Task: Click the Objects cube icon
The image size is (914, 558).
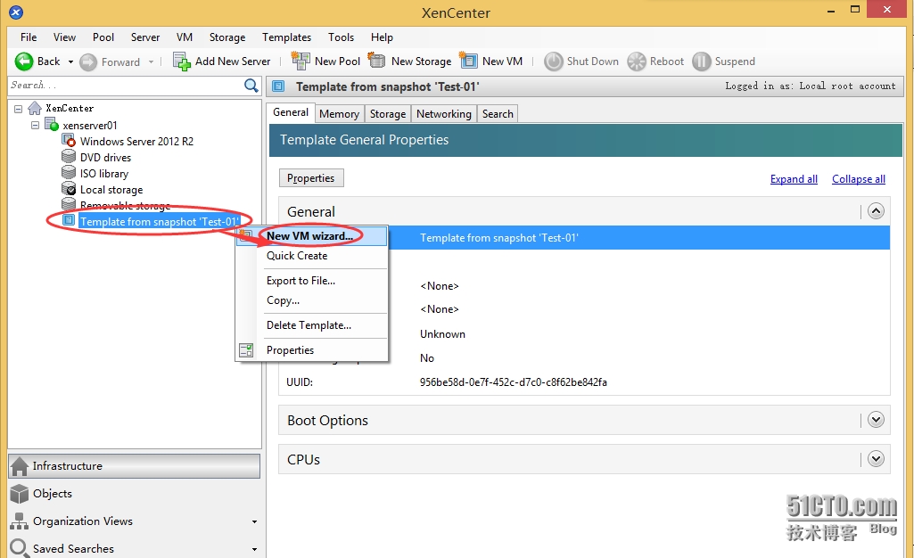Action: [20, 493]
